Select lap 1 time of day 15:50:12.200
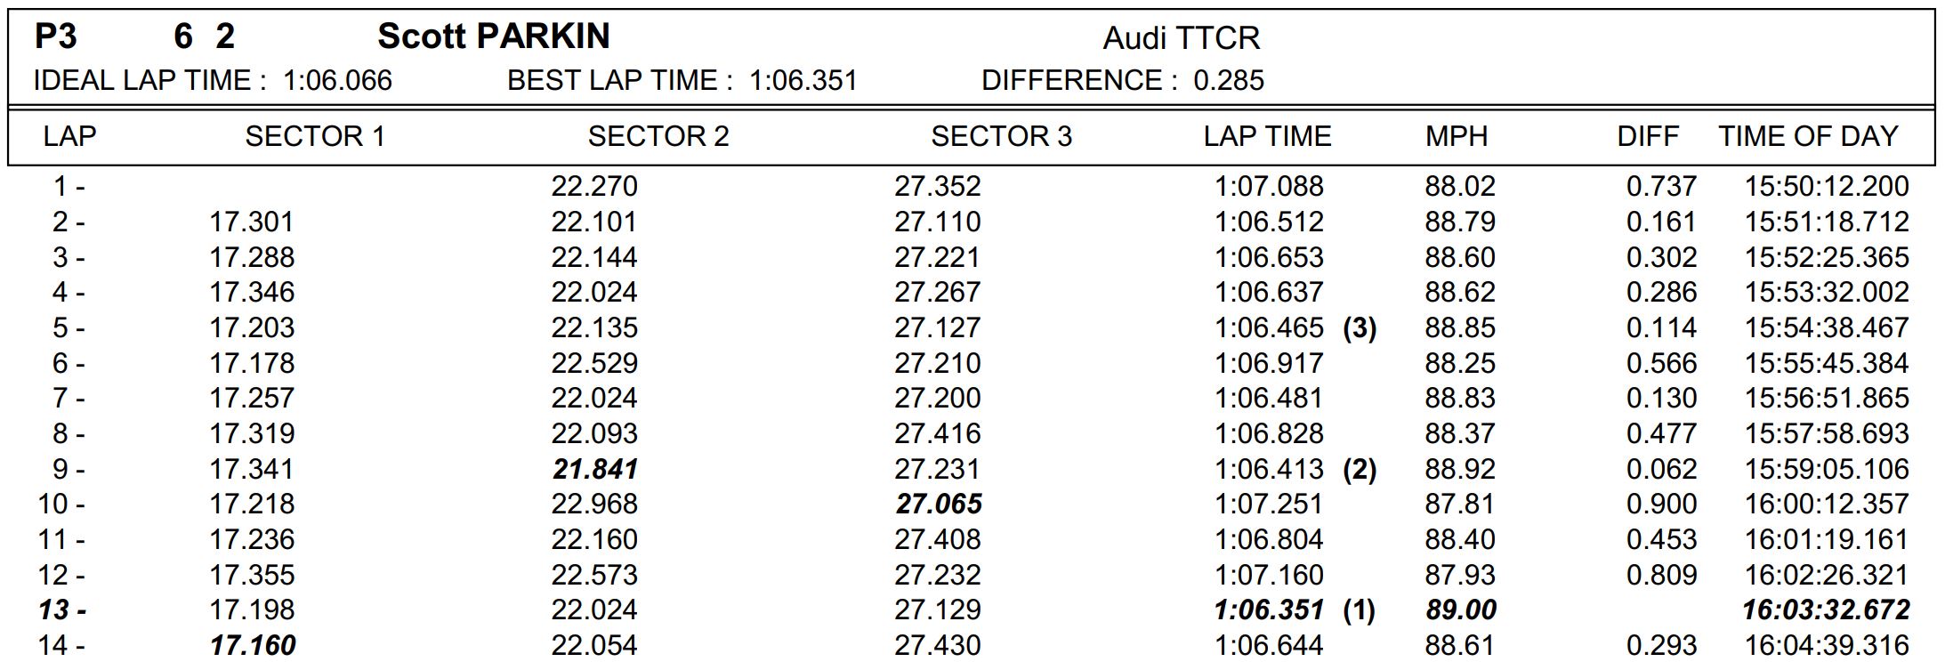This screenshot has width=1945, height=670. 1827,187
